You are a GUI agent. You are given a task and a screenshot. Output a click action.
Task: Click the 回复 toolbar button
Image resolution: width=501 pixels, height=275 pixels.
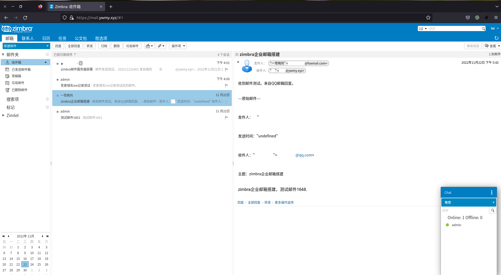click(x=58, y=46)
